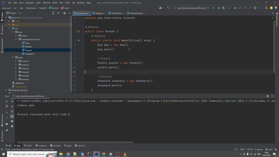The image size is (279, 157).
Task: Print the Run console output
Action: click(x=12, y=121)
